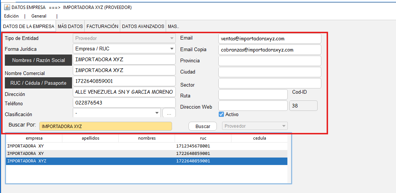Click the Java application icon in title bar

7,7
